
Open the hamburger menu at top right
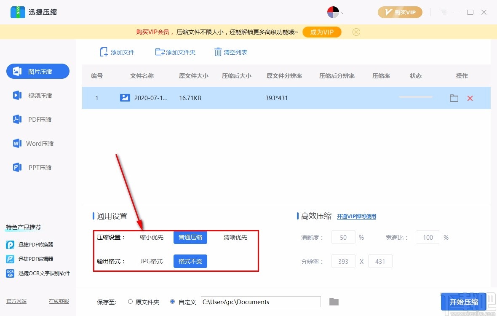pyautogui.click(x=444, y=12)
